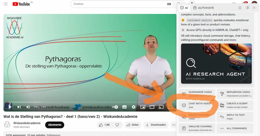The image size is (260, 136).
Task: Dislike the video
Action: point(117,125)
